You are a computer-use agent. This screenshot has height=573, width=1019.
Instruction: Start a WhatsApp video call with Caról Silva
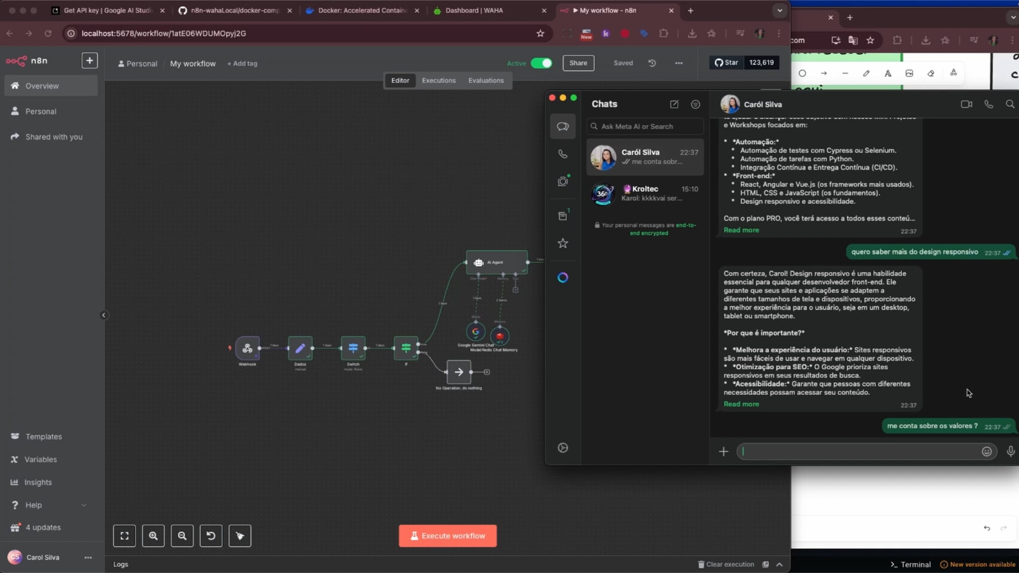point(966,105)
